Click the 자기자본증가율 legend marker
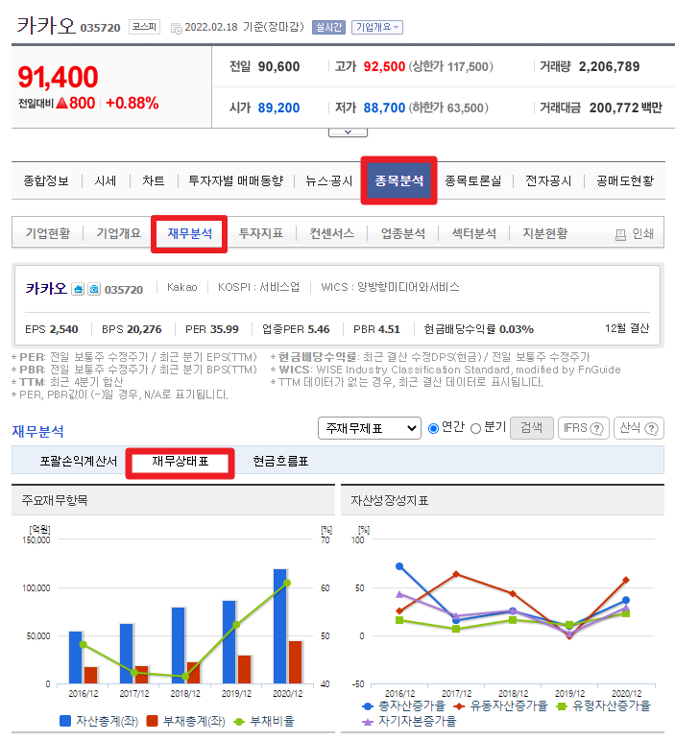 [368, 722]
